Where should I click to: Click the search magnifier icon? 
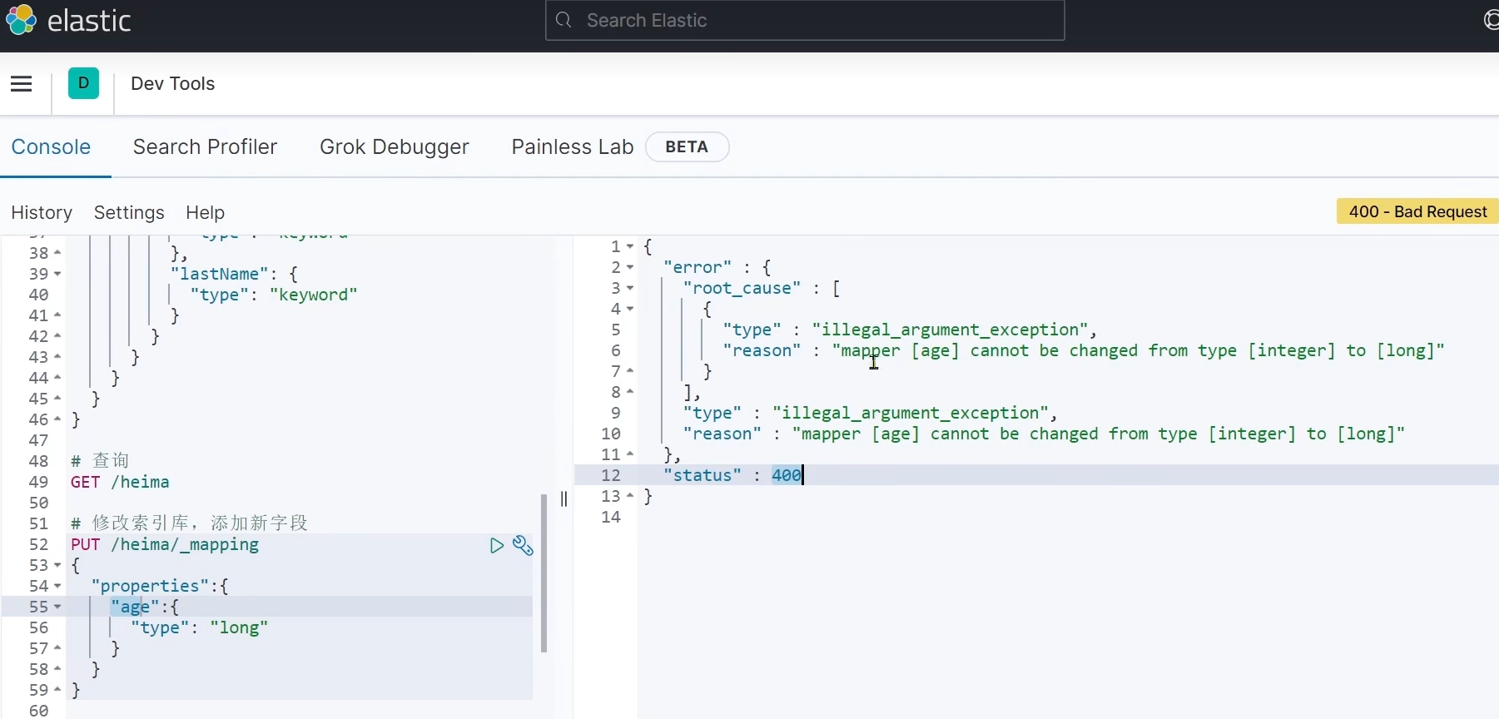[564, 20]
